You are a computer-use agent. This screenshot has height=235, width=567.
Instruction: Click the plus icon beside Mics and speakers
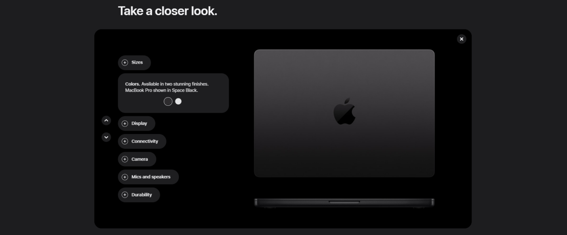(125, 177)
